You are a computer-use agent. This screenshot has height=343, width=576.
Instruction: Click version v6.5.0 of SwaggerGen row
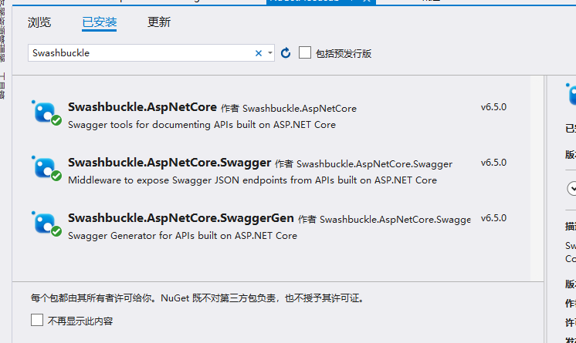(493, 218)
